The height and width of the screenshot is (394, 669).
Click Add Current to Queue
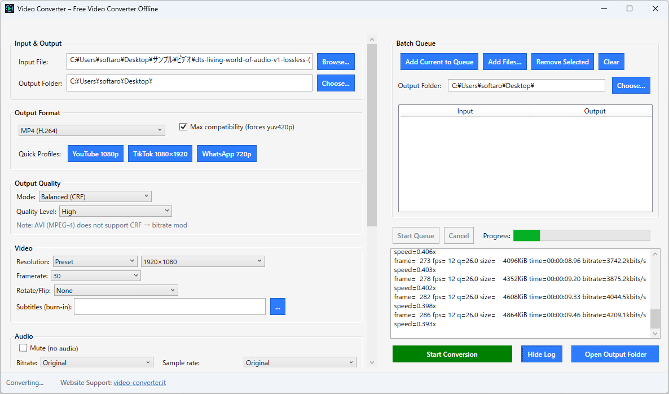(x=439, y=62)
